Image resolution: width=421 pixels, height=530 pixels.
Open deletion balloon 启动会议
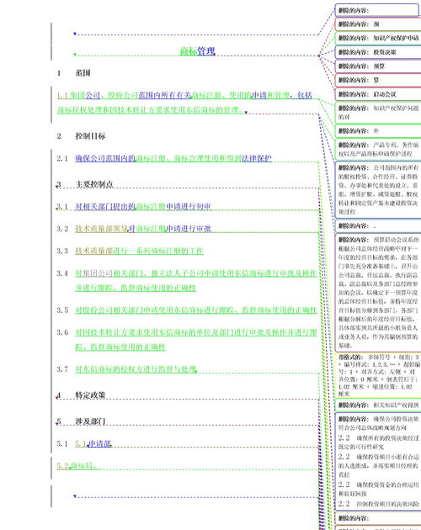tap(378, 94)
